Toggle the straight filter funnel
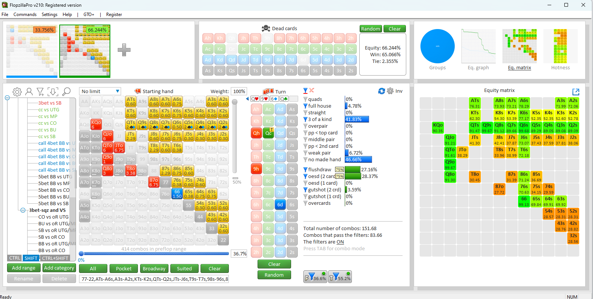Viewport: 593px width, 299px height. tap(305, 113)
